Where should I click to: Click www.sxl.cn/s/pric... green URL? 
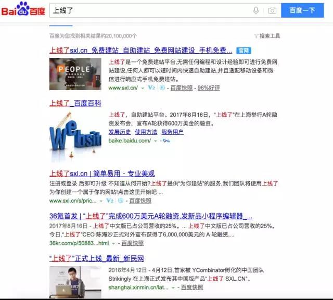click(x=73, y=201)
